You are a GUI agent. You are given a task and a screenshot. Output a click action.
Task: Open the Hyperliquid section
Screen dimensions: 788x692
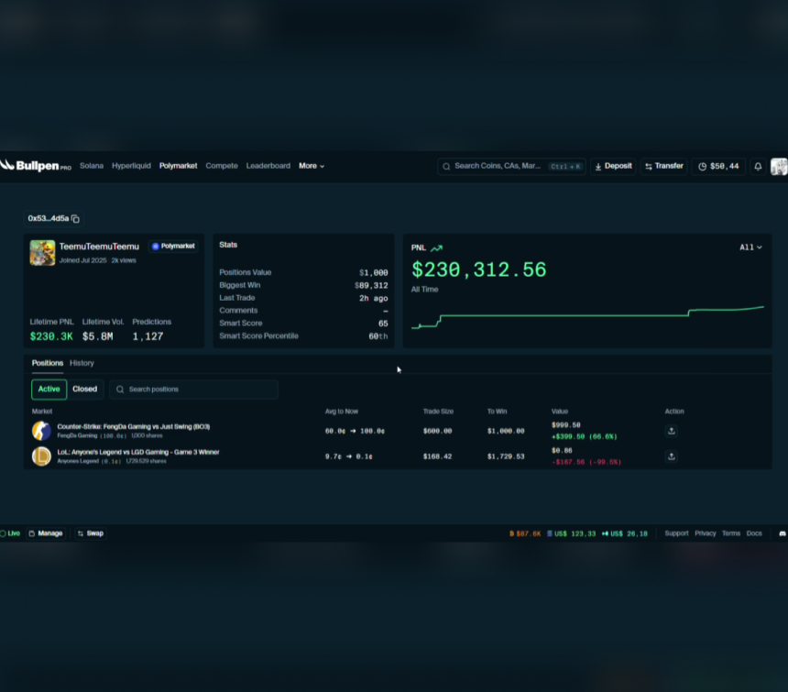(131, 166)
